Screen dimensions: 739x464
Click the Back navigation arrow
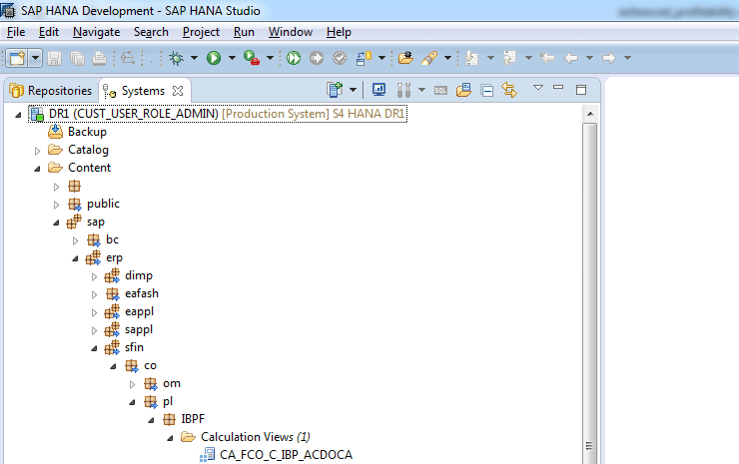[x=571, y=58]
